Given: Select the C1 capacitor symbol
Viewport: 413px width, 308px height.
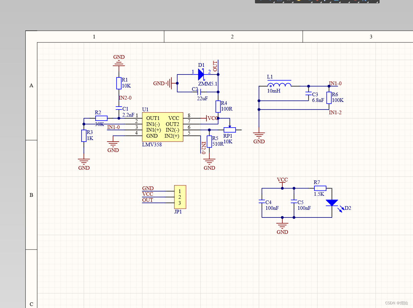Looking at the screenshot, I should [119, 108].
